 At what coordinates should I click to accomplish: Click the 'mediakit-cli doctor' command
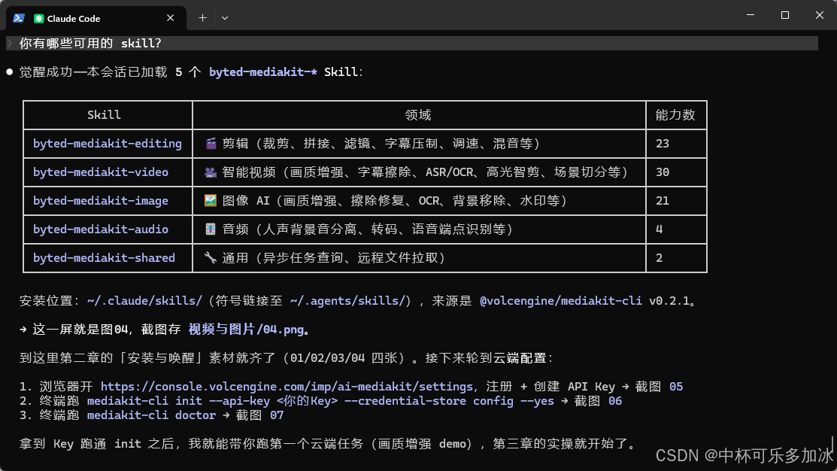click(x=152, y=415)
